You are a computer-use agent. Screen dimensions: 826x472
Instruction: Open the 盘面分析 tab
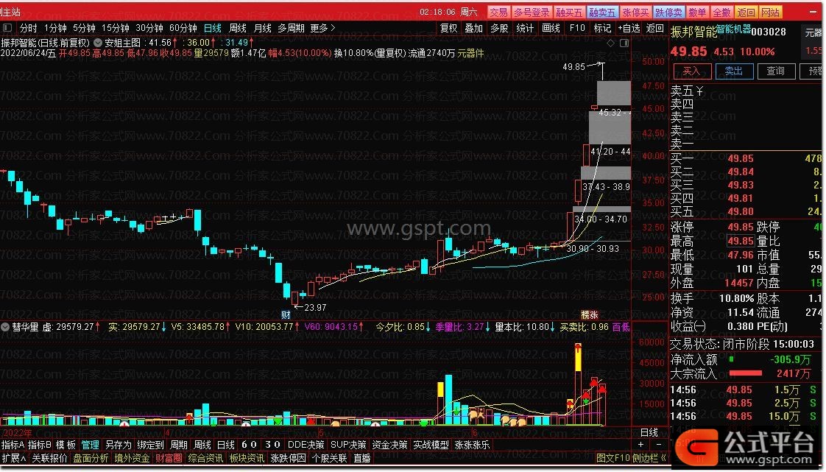coord(91,459)
